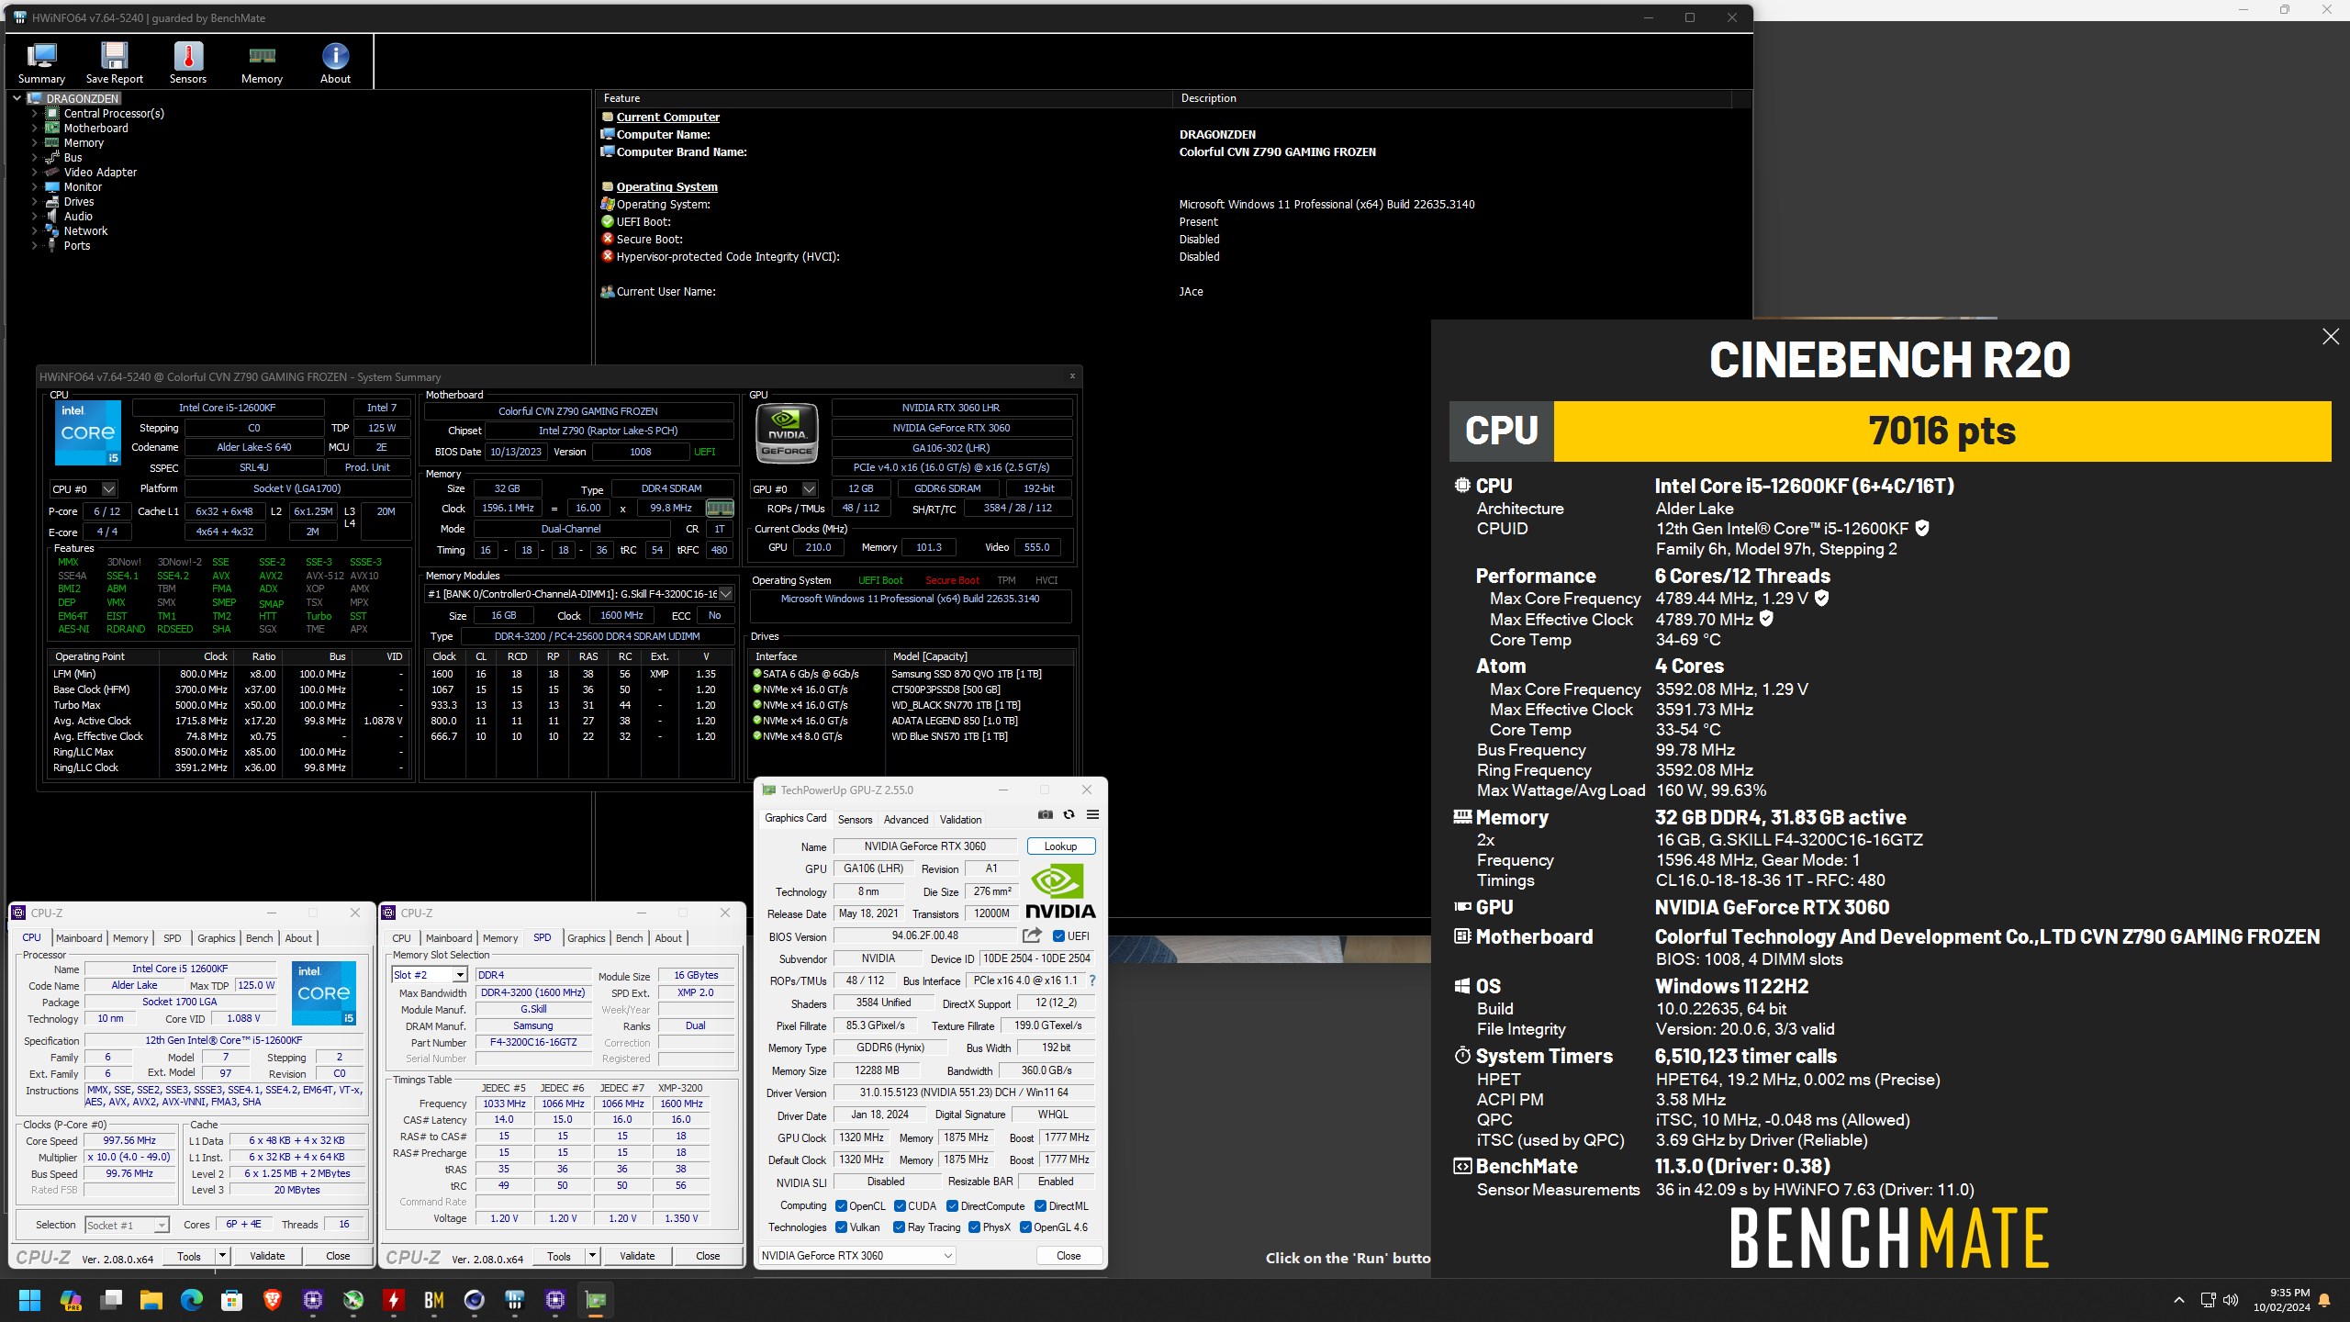Open the GPU-Z hamburger menu
2350x1322 pixels.
pyautogui.click(x=1092, y=814)
